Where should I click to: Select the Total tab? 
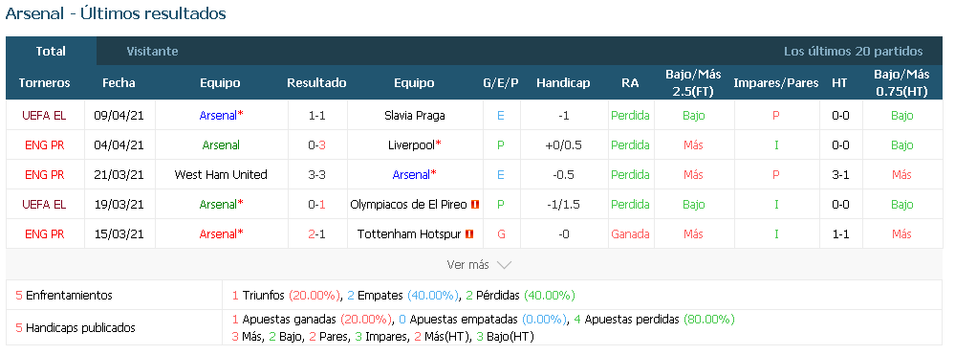51,52
